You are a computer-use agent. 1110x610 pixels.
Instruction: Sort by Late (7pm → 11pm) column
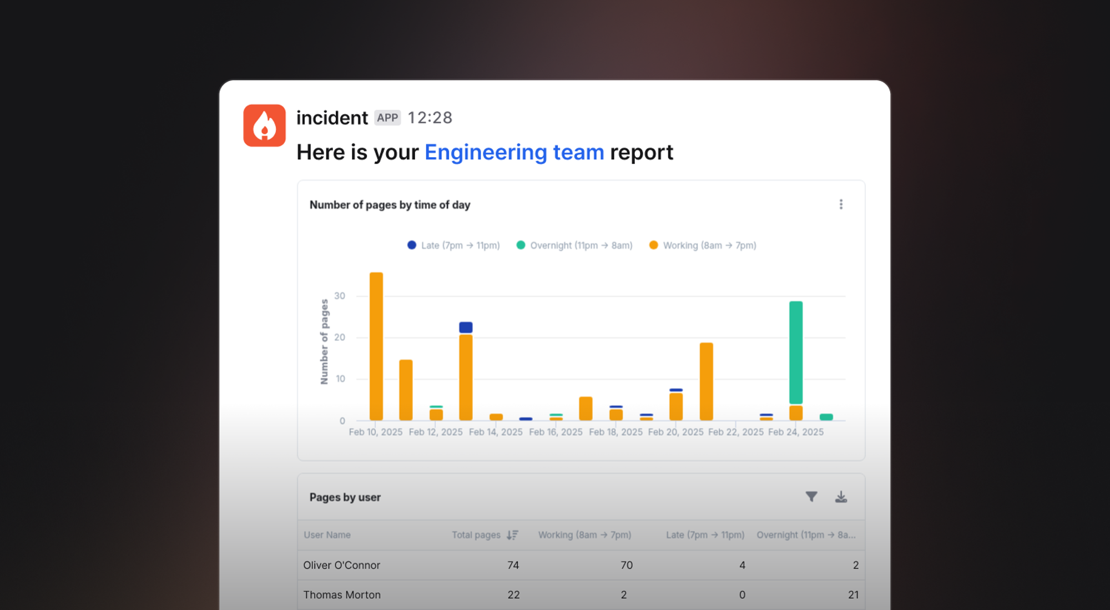[x=705, y=535]
